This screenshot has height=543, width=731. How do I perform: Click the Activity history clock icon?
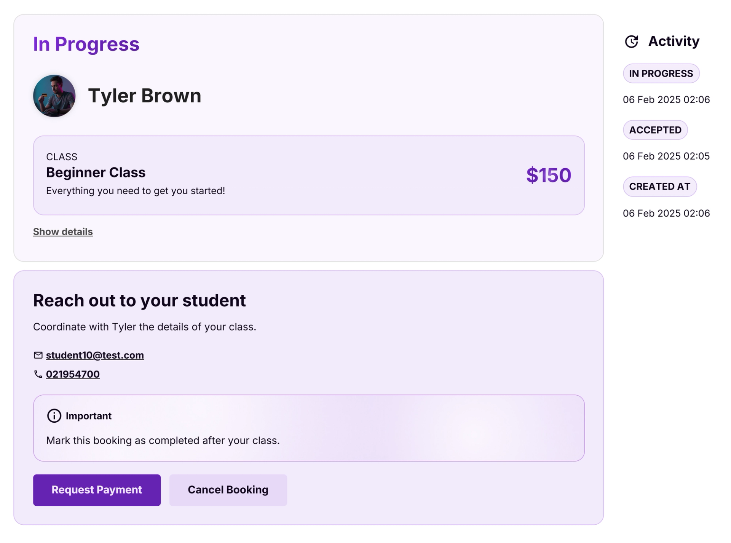click(x=631, y=42)
